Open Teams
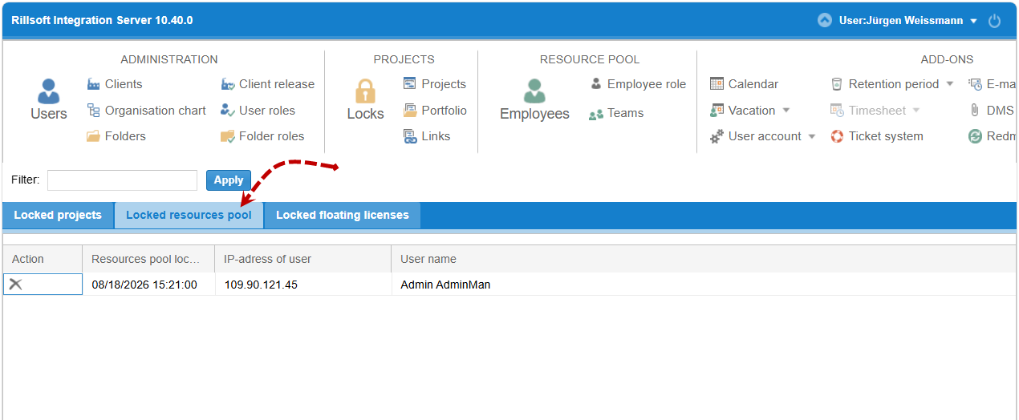Image resolution: width=1019 pixels, height=420 pixels. tap(616, 113)
